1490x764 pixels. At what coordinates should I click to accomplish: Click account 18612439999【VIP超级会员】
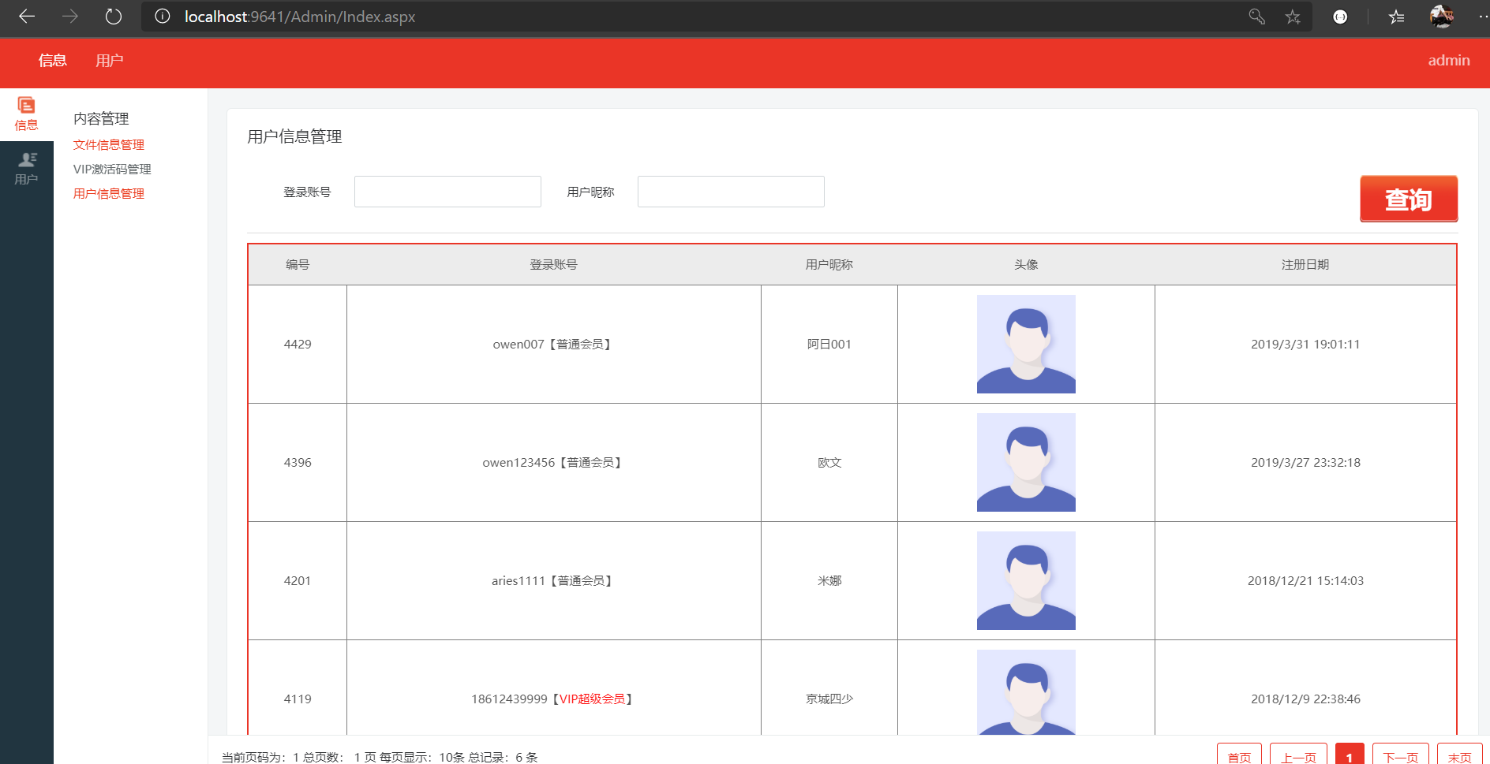point(553,699)
